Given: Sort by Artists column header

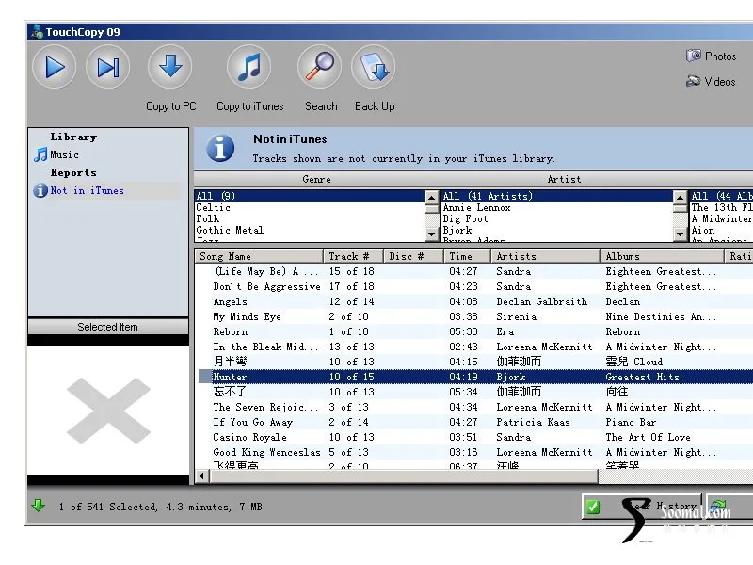Looking at the screenshot, I should [x=546, y=256].
